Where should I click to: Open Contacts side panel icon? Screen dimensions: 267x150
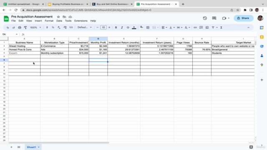[x=262, y=55]
